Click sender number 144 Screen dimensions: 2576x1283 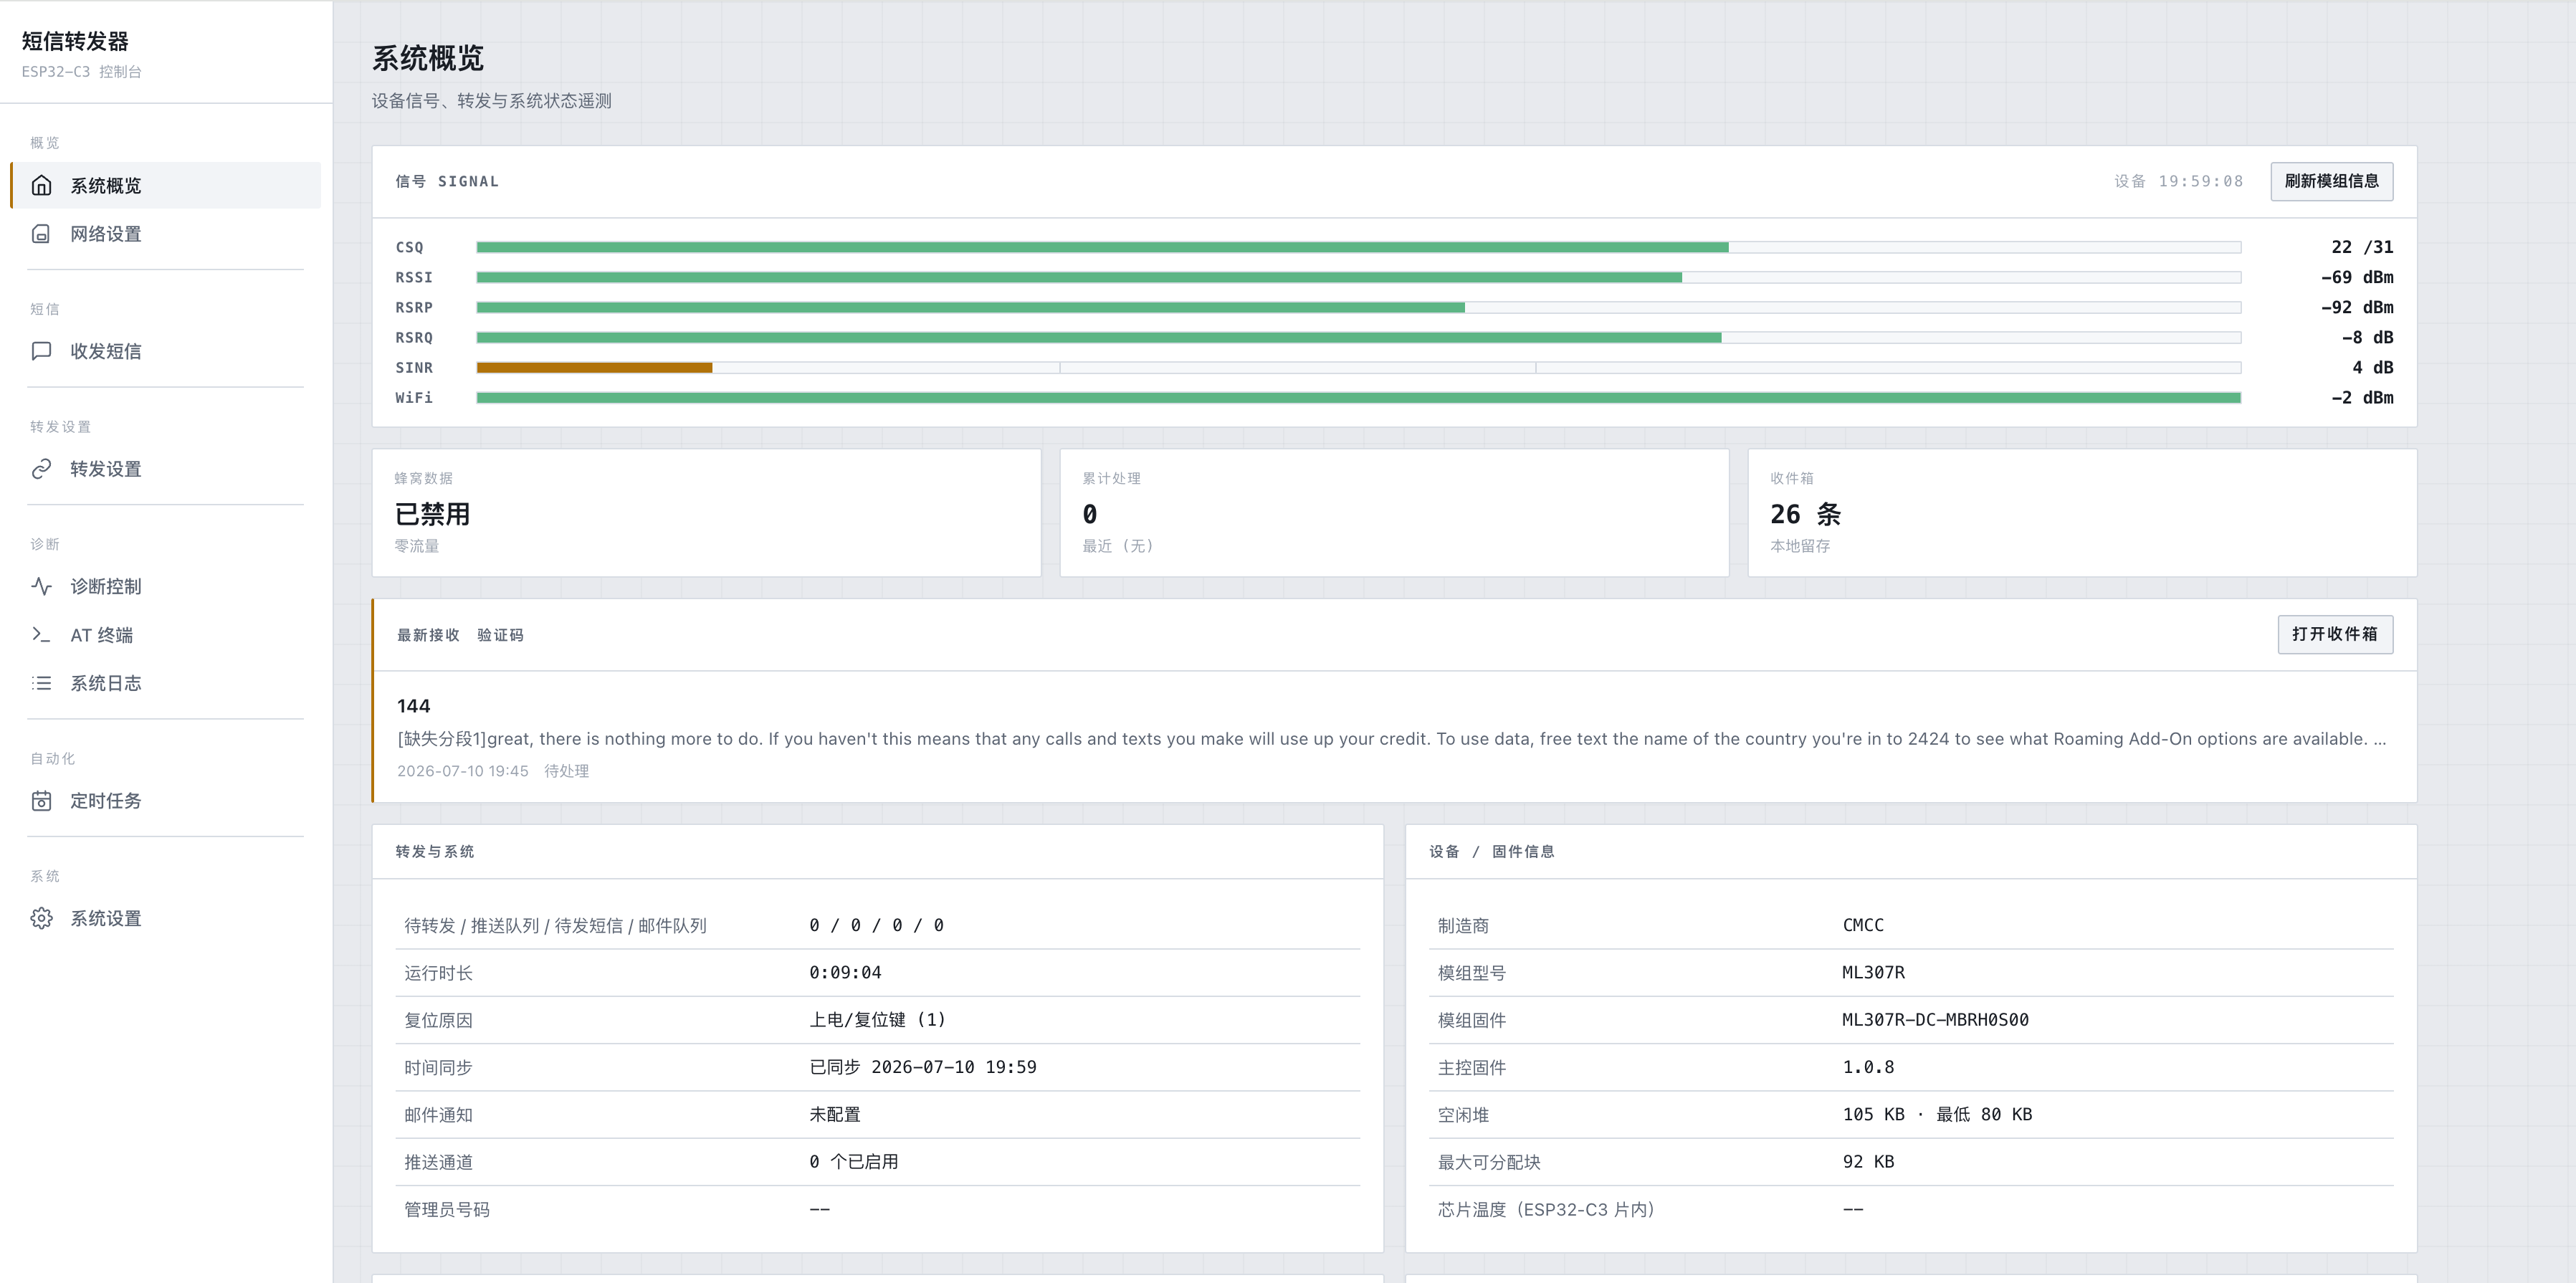tap(413, 706)
